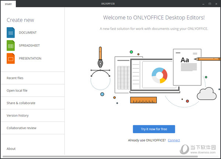This screenshot has width=221, height=159.
Task: Click the green Spreadsheet file icon
Action: [x=11, y=46]
